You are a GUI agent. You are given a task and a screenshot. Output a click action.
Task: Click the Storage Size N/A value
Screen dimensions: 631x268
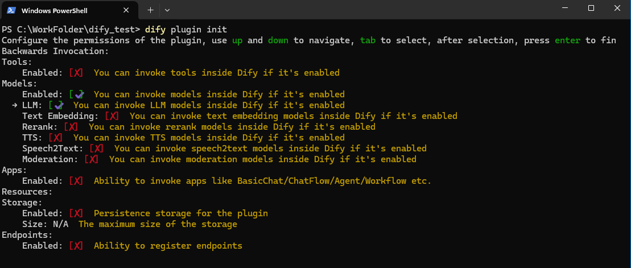(x=61, y=224)
